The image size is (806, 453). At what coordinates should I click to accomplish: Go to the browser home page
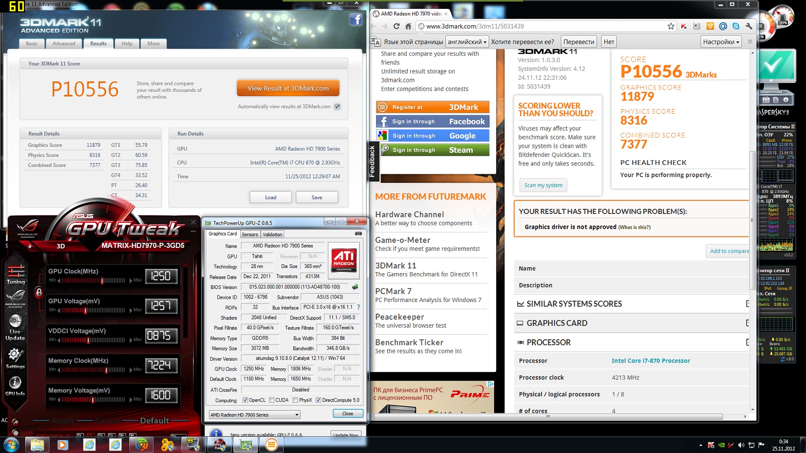click(x=408, y=26)
